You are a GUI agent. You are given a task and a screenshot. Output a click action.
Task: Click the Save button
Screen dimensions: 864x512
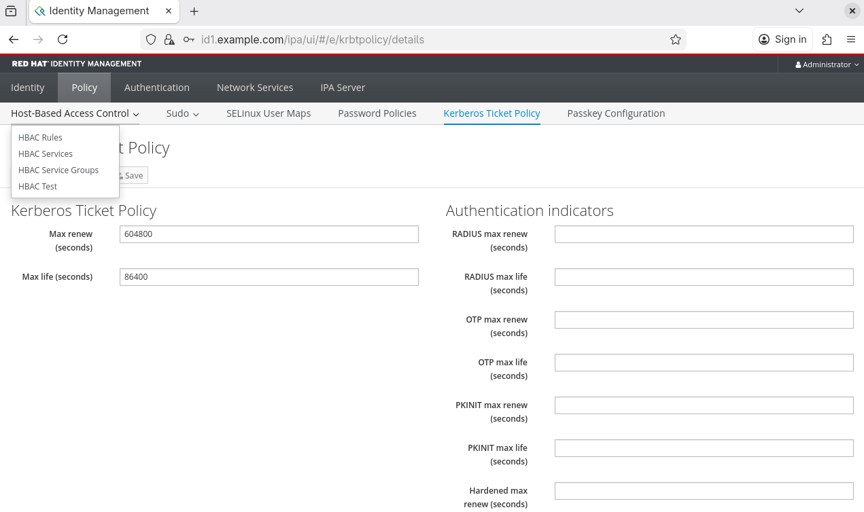[130, 175]
